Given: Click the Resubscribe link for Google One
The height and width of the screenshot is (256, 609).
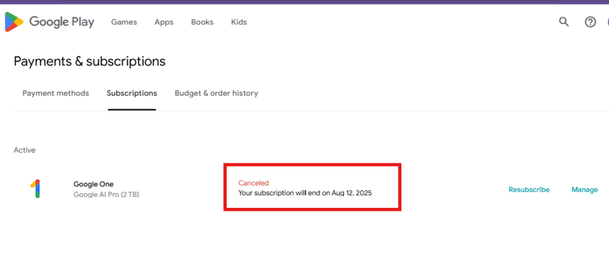Looking at the screenshot, I should (x=529, y=189).
